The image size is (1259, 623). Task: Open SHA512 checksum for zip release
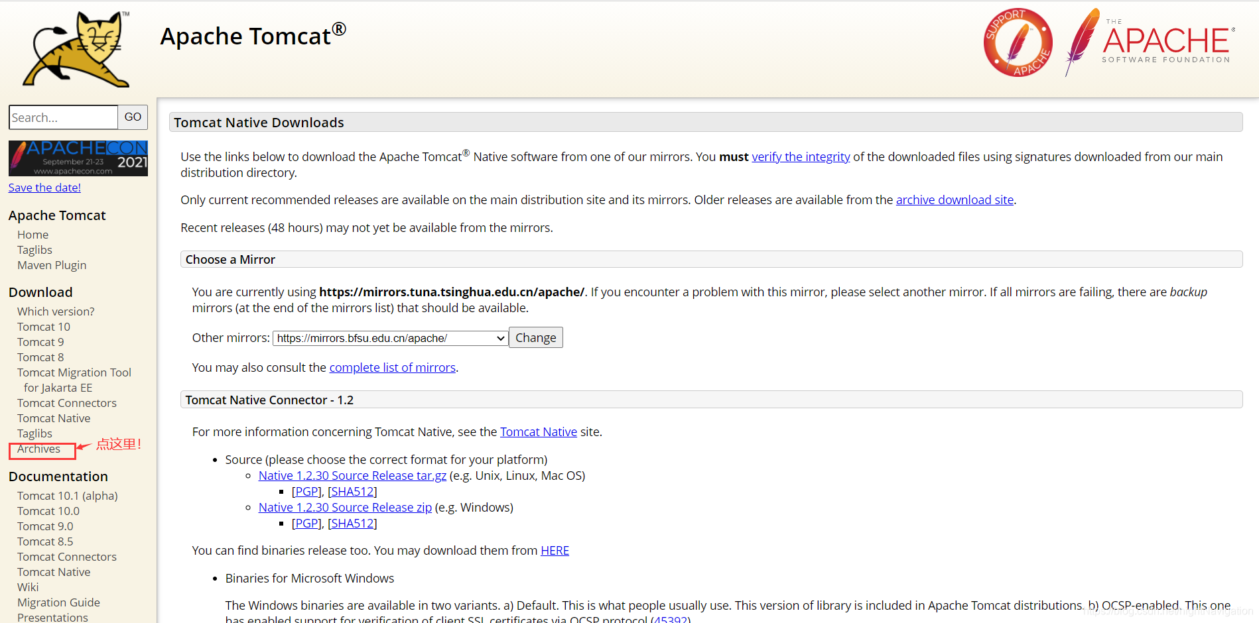pos(352,524)
